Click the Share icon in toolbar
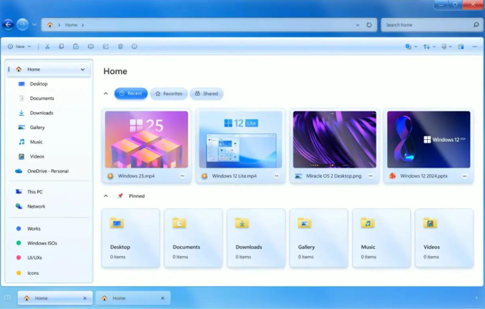 (x=106, y=46)
